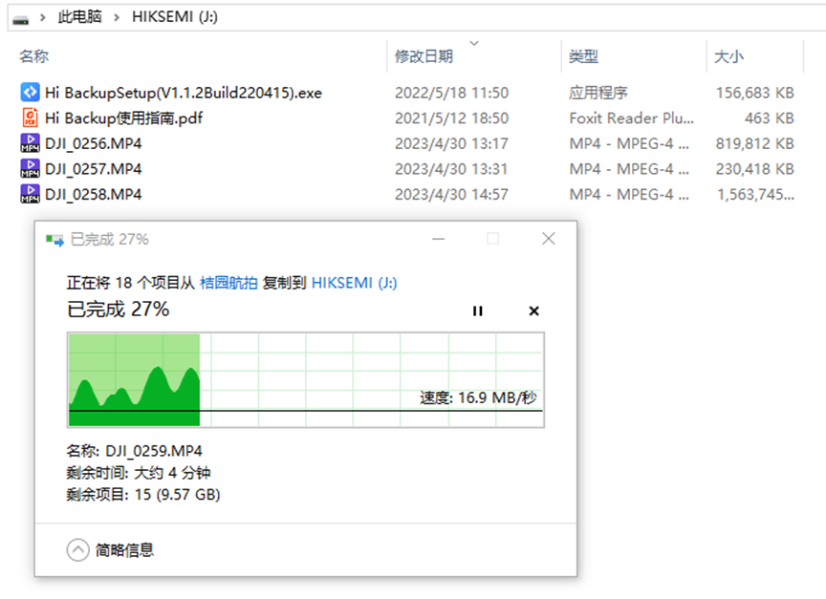Sort files by 名称 column header
This screenshot has width=826, height=599.
point(34,57)
